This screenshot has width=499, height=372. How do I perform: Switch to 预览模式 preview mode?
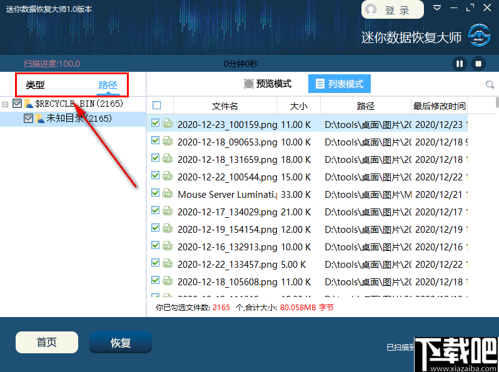tap(268, 84)
